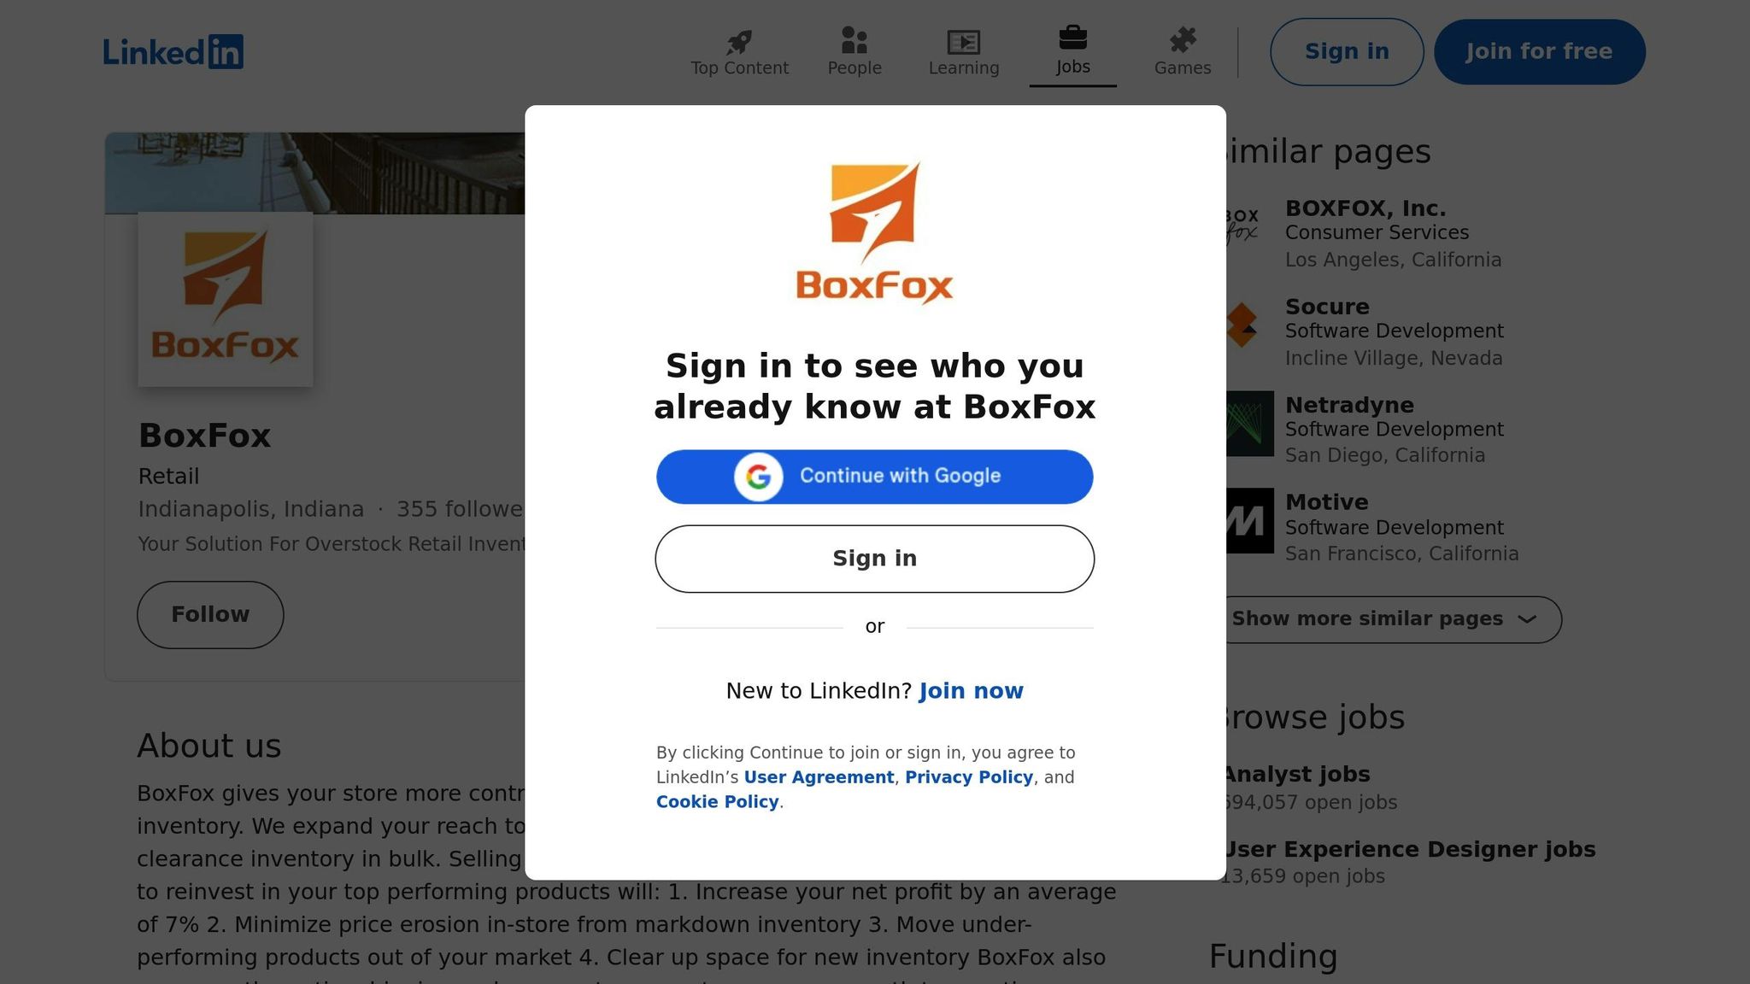Viewport: 1750px width, 984px height.
Task: Click Join for free button
Action: 1539,52
